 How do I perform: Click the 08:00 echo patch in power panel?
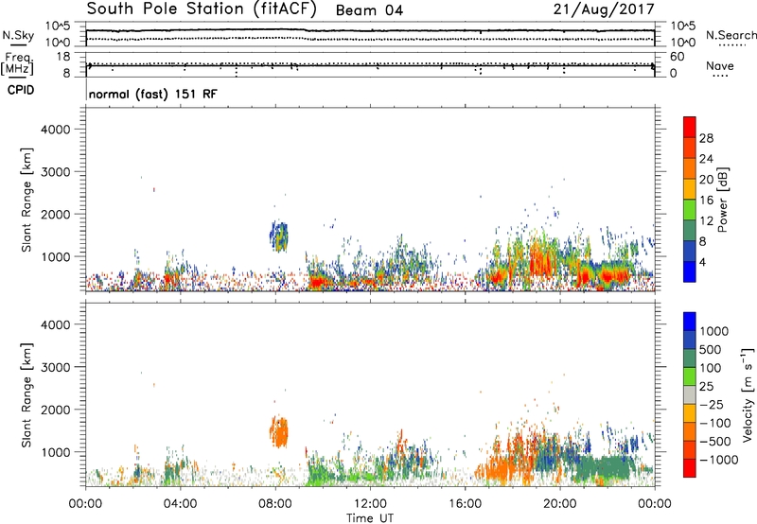[278, 236]
